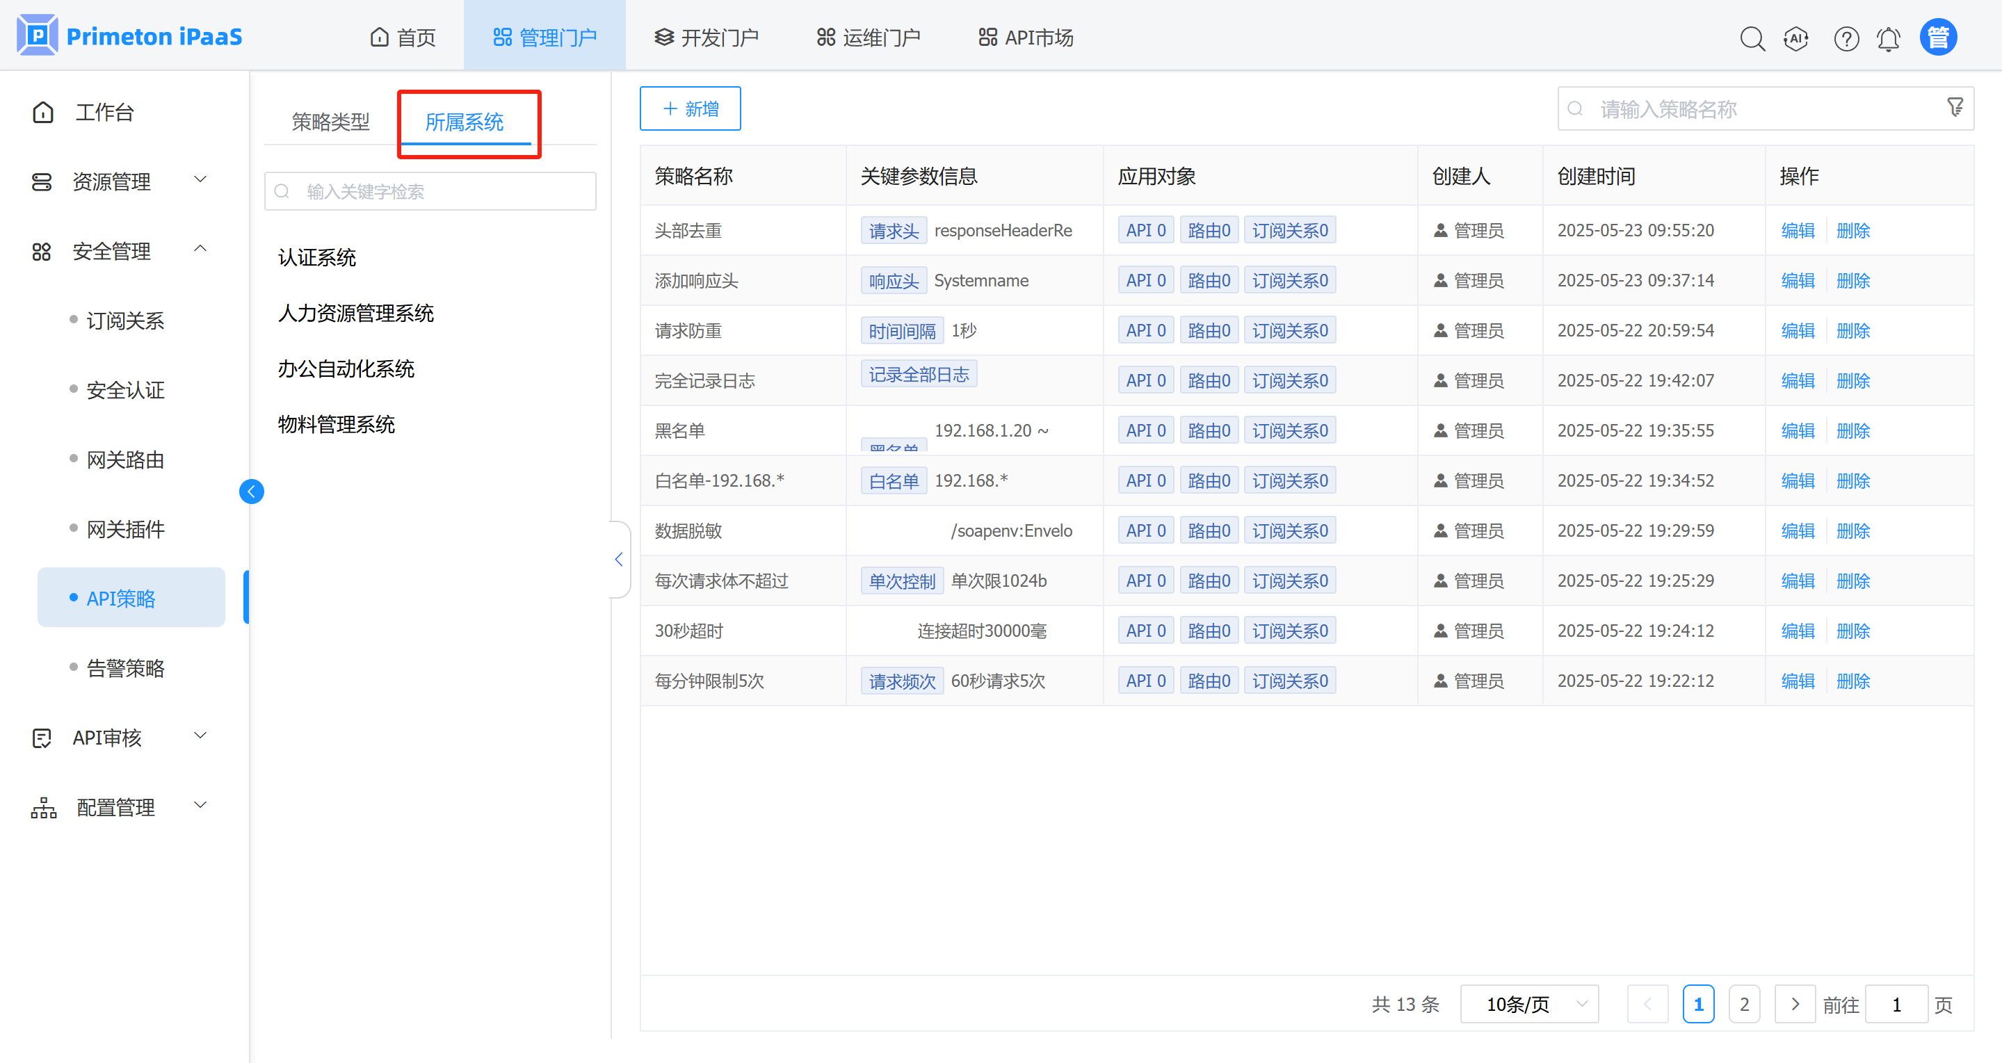Switch to the 策略类型 tab
The image size is (2002, 1063).
pyautogui.click(x=330, y=122)
